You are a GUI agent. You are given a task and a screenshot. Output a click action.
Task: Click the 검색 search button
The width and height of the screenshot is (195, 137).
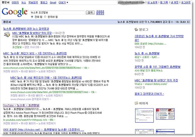[90, 12]
